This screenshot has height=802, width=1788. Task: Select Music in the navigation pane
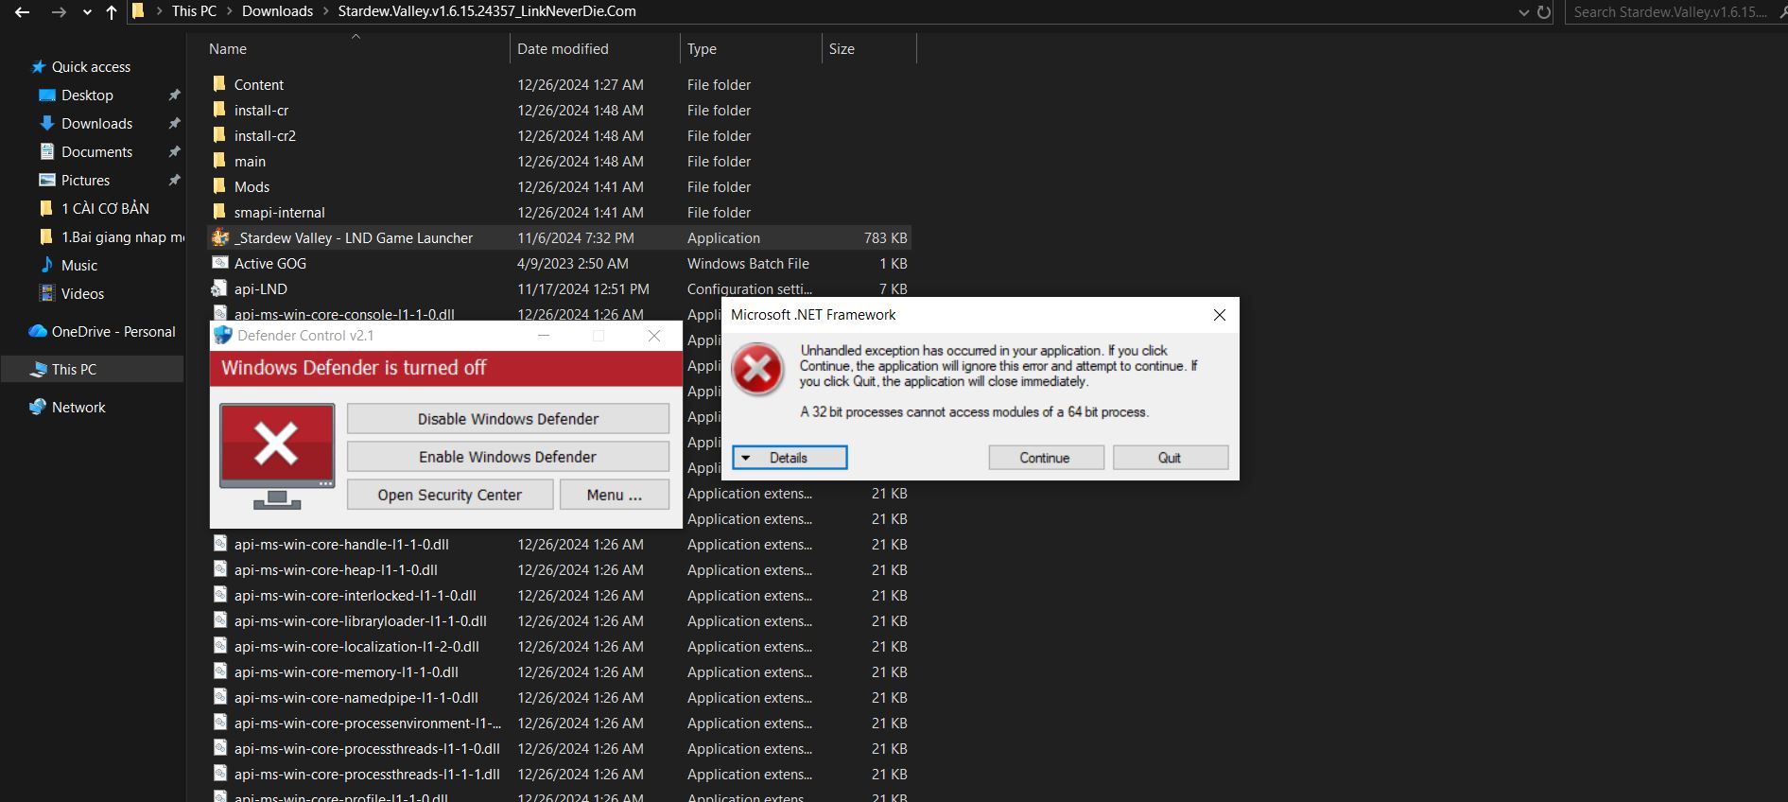79,266
